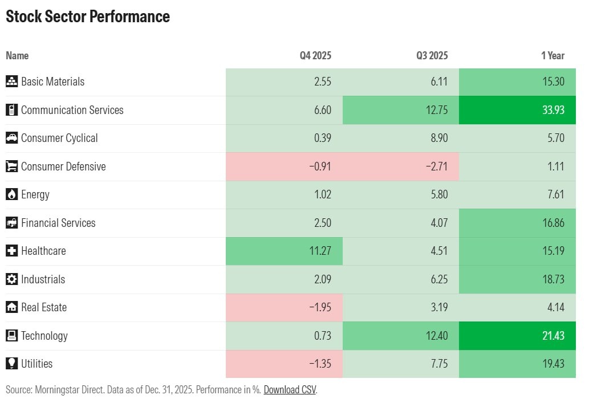Image resolution: width=589 pixels, height=403 pixels.
Task: Click the Communication Services phone icon
Action: point(11,110)
